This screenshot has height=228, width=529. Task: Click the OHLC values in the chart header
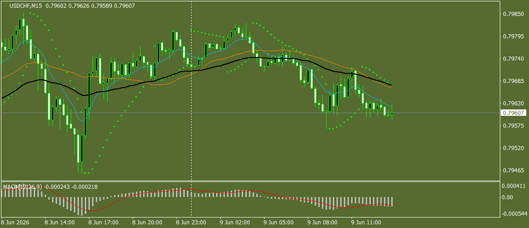tap(90, 6)
